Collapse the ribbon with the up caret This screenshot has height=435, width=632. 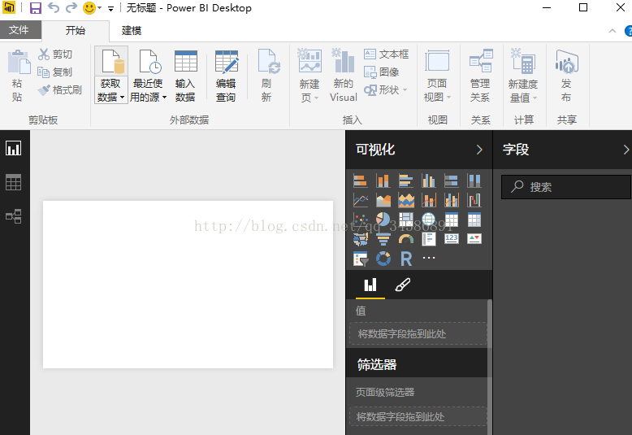click(x=613, y=31)
